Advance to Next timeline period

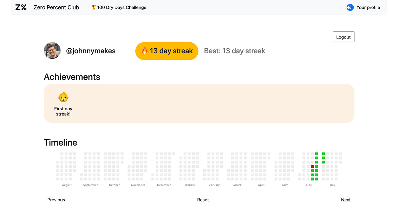[346, 200]
